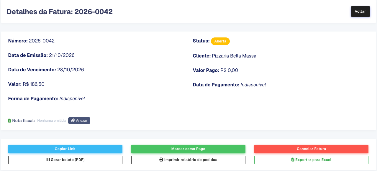Click the Nenhuma emitida text
377x171 pixels.
click(51, 121)
